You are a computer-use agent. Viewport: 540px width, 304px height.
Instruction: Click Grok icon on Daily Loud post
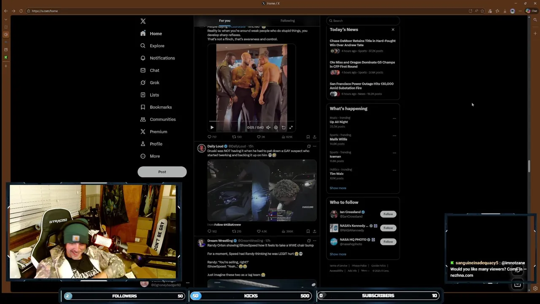(308, 147)
